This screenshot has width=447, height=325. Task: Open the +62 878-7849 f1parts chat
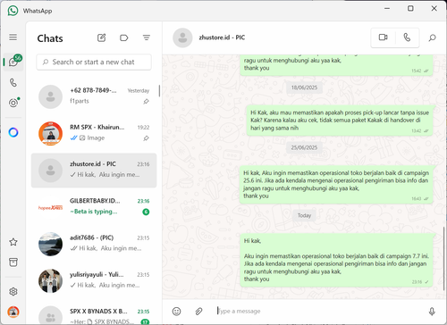tap(94, 96)
